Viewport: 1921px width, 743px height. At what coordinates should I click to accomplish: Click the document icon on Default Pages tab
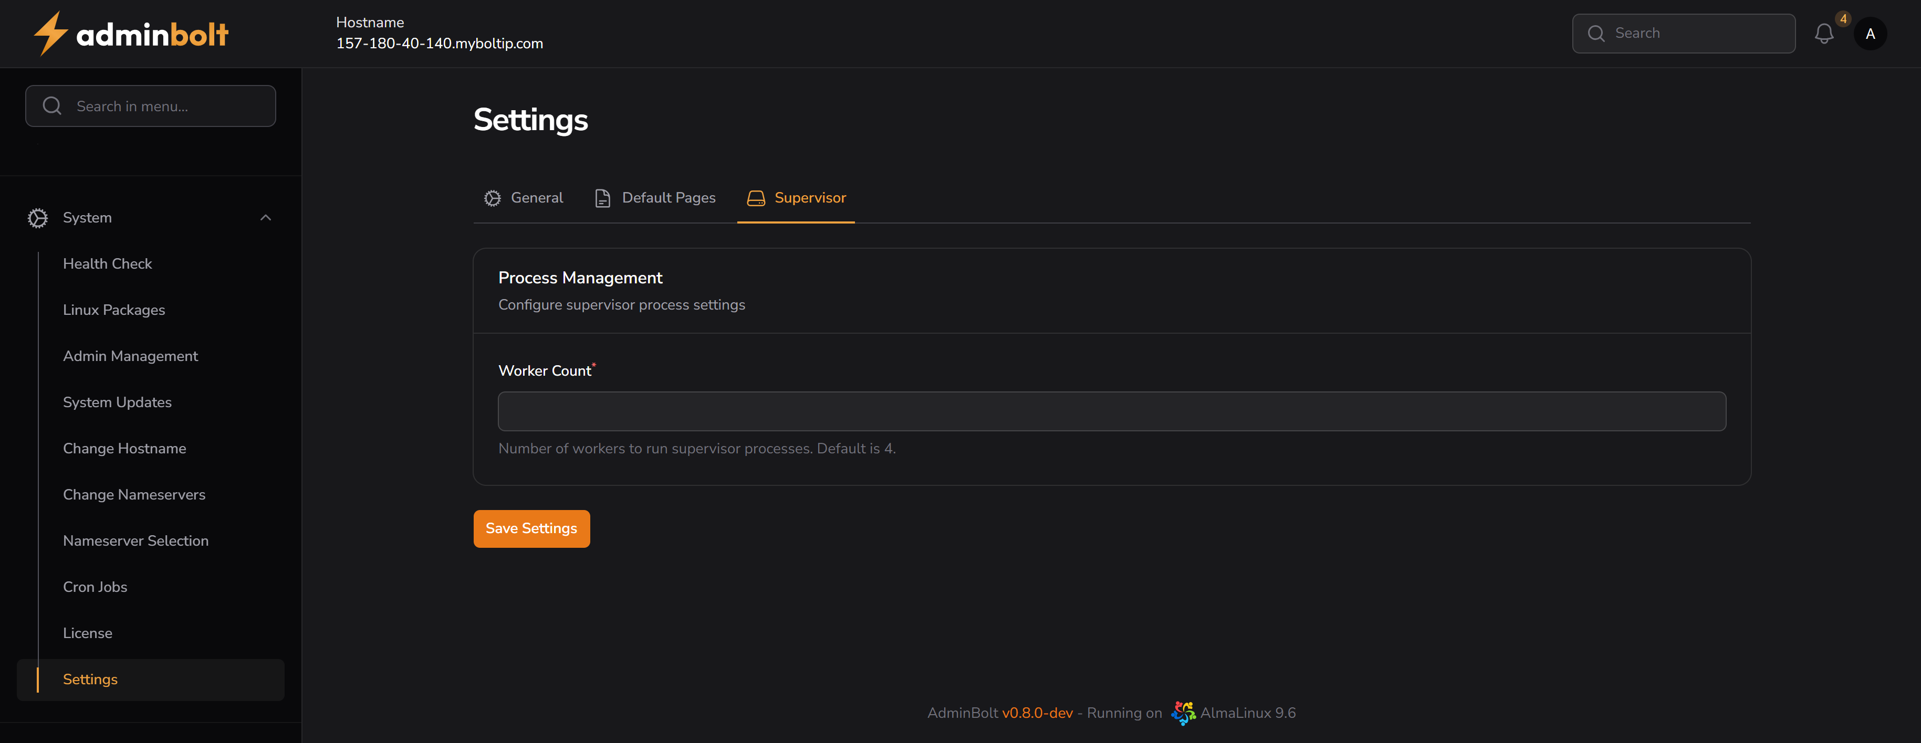coord(602,197)
